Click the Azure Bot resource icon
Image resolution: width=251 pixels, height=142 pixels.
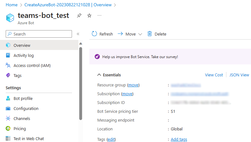pyautogui.click(x=10, y=18)
